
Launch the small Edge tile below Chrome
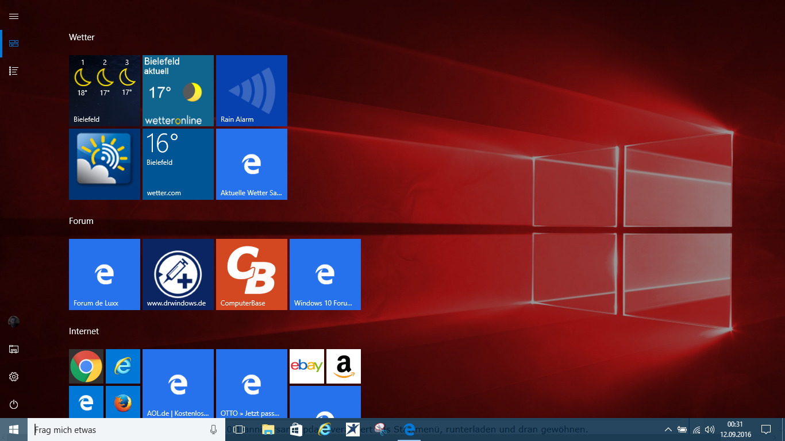tap(86, 402)
